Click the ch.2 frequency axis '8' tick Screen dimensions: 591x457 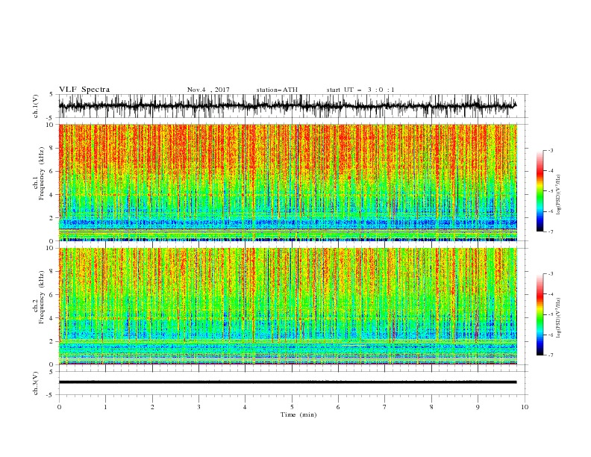point(51,272)
